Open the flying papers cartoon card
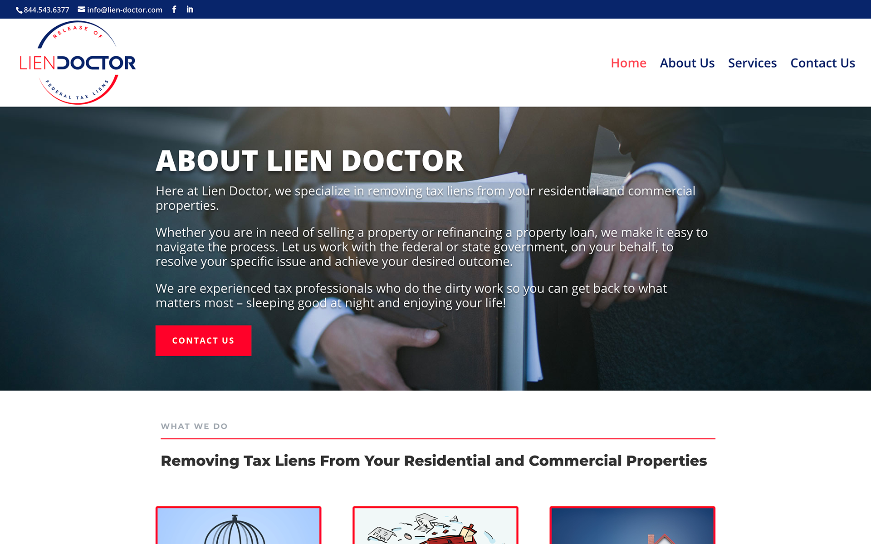This screenshot has height=544, width=871. point(435,525)
